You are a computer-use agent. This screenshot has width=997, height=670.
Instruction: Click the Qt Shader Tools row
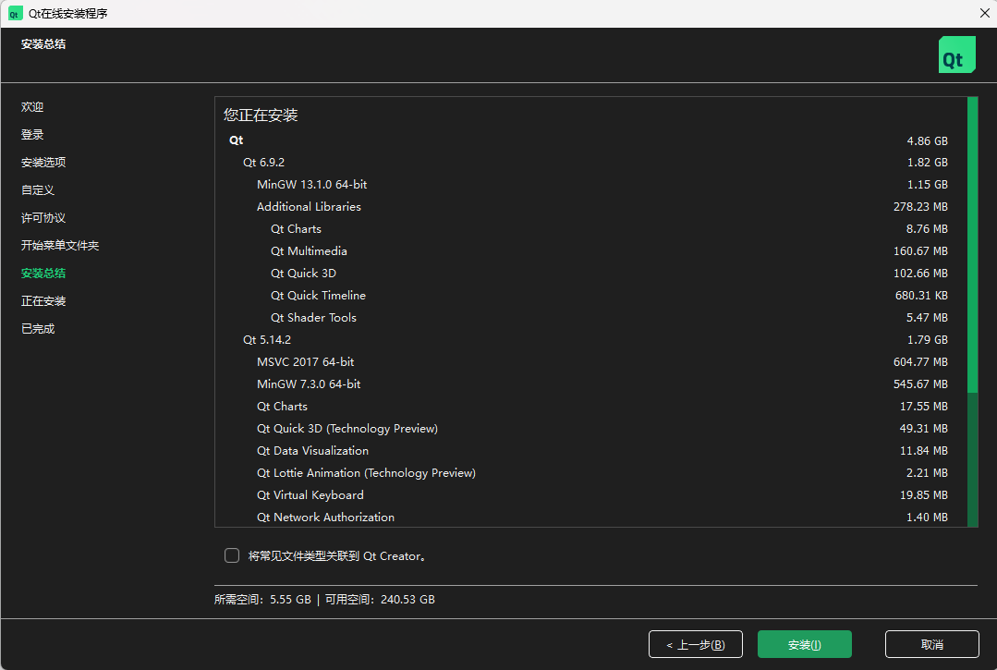pos(590,317)
